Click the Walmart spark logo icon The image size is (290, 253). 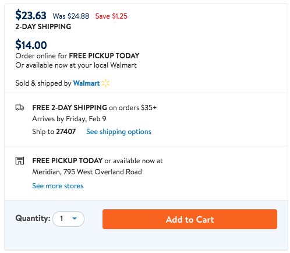[x=105, y=83]
